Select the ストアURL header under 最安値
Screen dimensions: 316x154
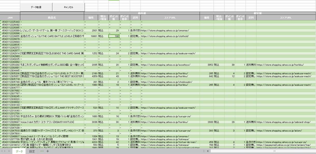coord(286,17)
